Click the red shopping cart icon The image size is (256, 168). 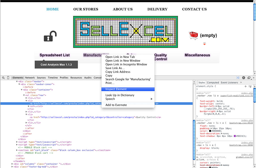193,35
